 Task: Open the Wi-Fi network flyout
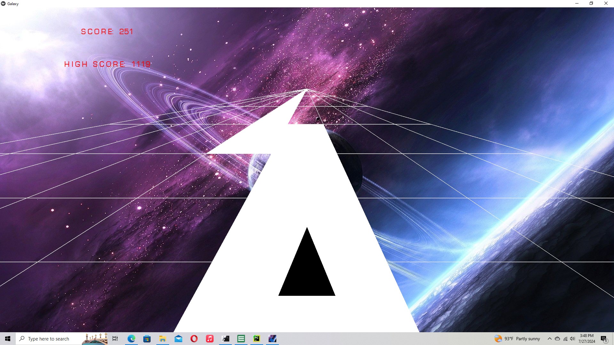pyautogui.click(x=565, y=339)
